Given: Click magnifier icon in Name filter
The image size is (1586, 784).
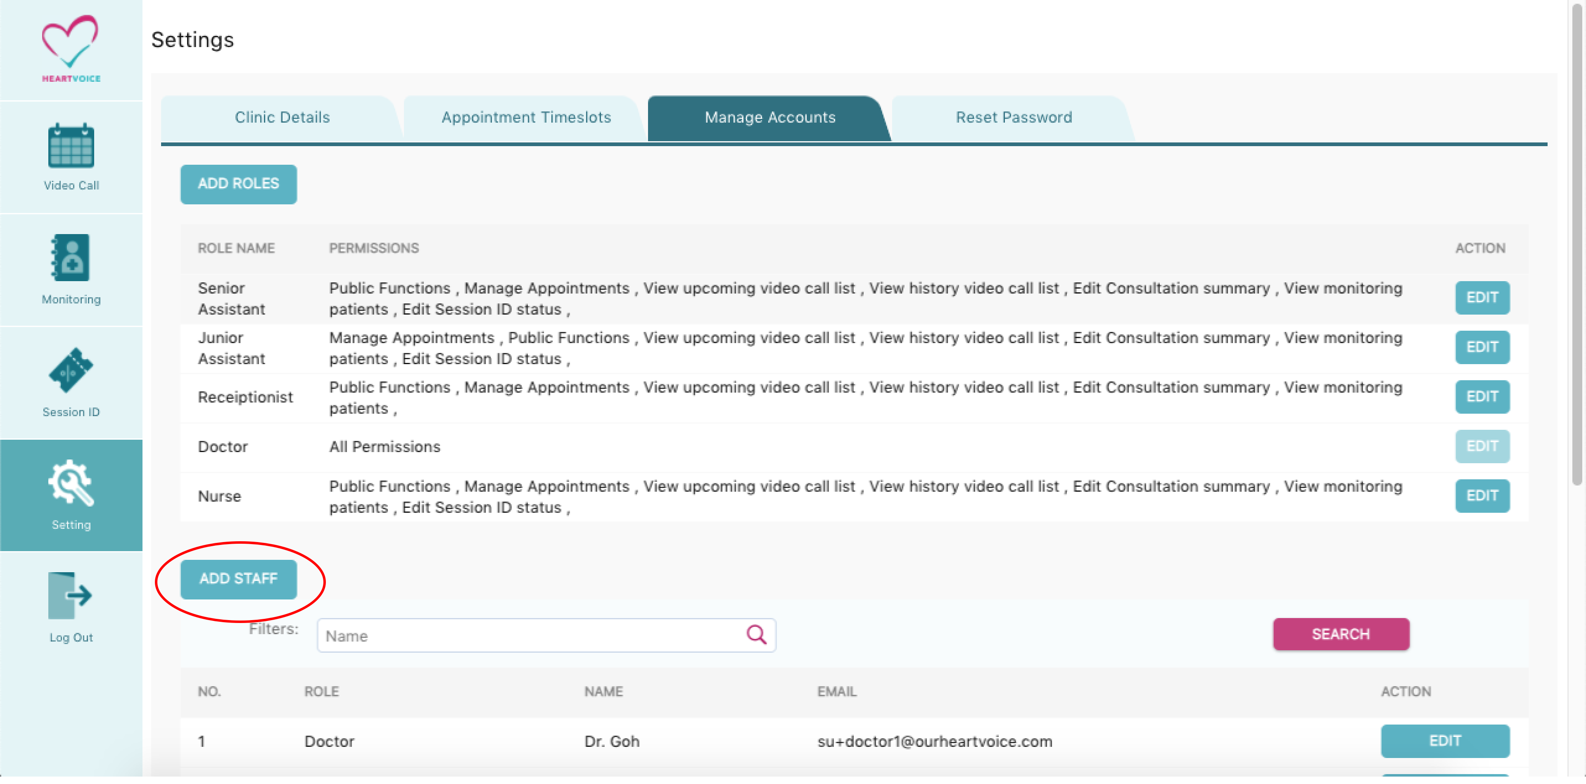Looking at the screenshot, I should 756,635.
